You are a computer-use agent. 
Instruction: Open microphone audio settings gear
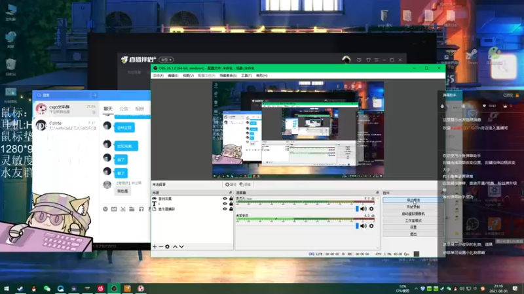click(x=371, y=208)
